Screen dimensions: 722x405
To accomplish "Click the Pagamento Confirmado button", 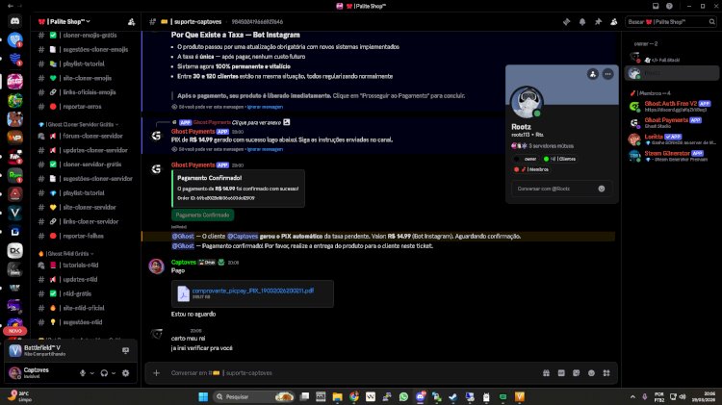I will point(202,215).
